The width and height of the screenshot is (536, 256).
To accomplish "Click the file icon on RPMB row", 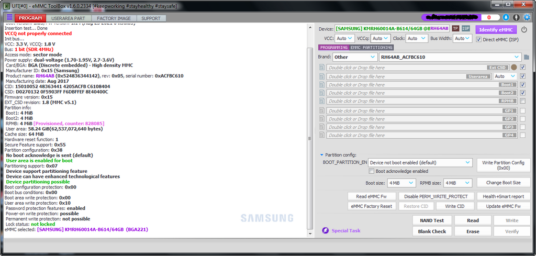I will (321, 101).
